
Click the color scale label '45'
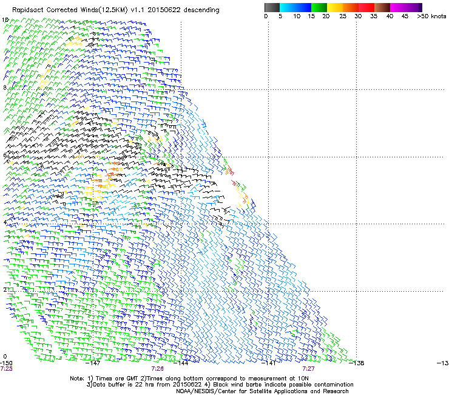click(x=405, y=16)
